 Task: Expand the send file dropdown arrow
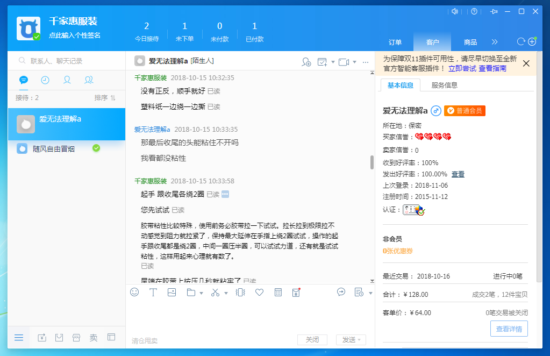(201, 293)
